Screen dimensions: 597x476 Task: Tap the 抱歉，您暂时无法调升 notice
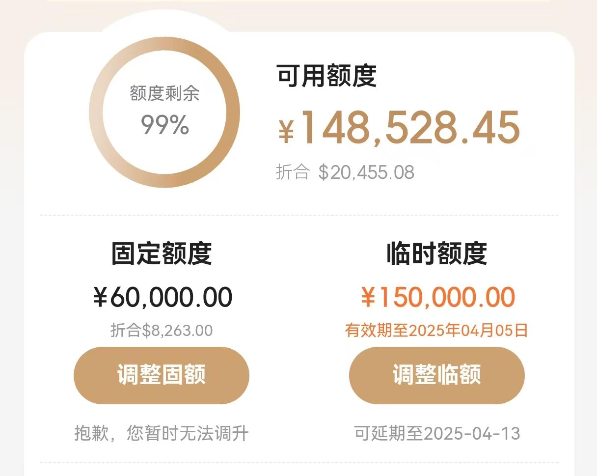click(162, 433)
